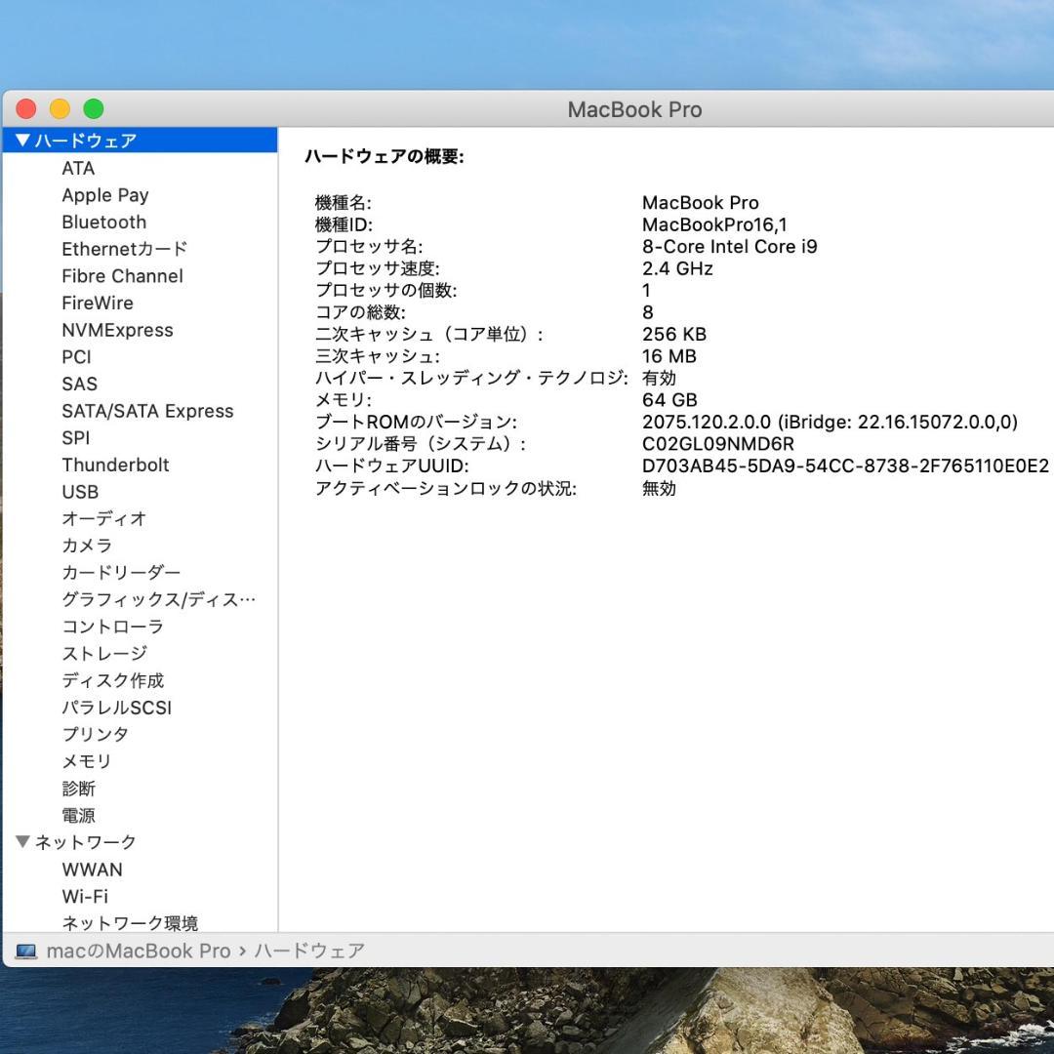Select WWAN under ネットワーク
The width and height of the screenshot is (1054, 1054).
[x=93, y=870]
